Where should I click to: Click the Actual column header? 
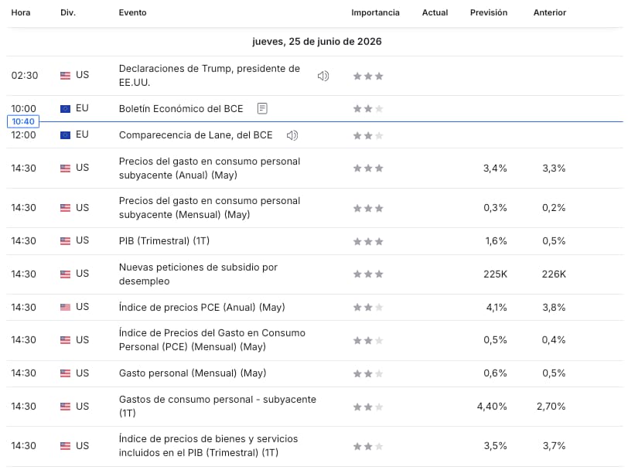(435, 13)
